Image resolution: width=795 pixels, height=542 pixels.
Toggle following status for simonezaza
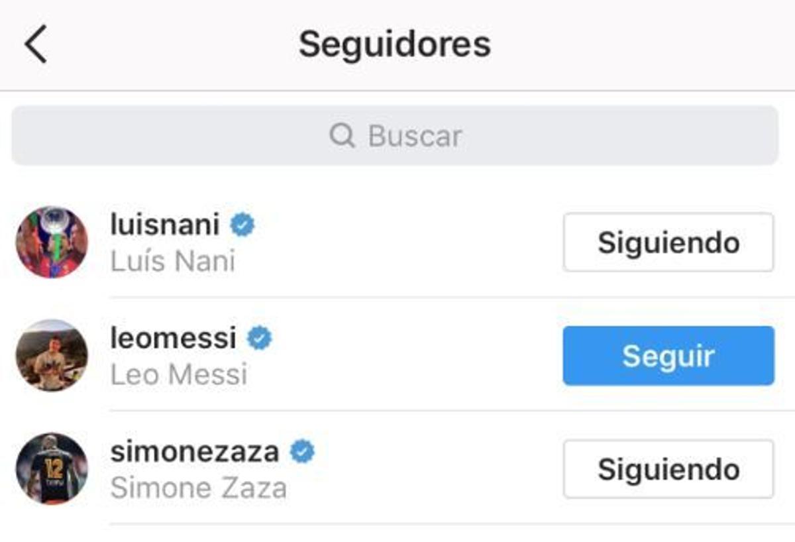click(668, 468)
